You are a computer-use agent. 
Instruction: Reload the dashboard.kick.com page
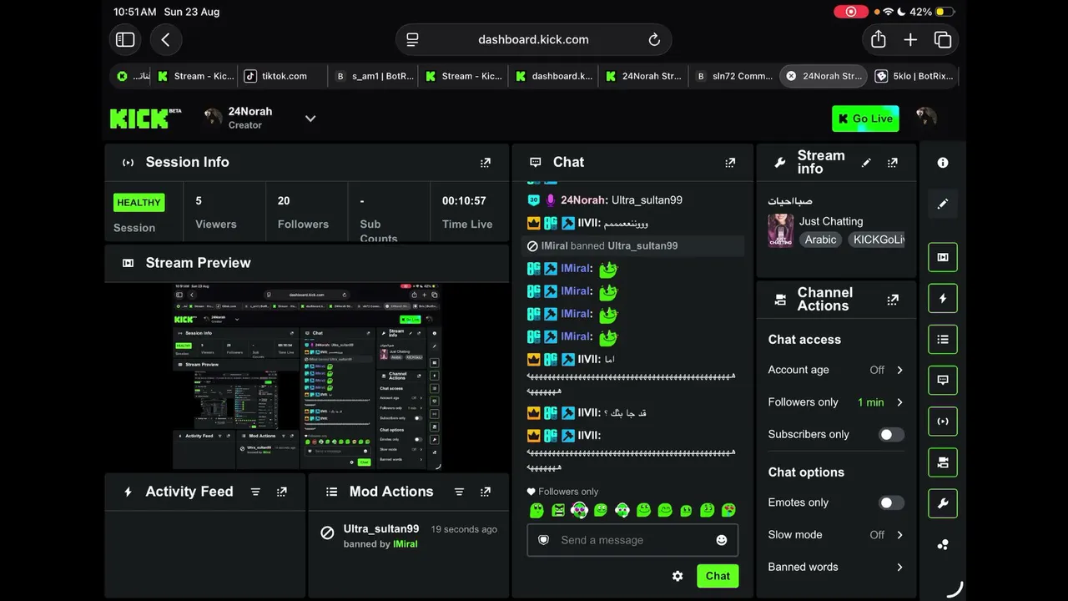click(x=654, y=39)
